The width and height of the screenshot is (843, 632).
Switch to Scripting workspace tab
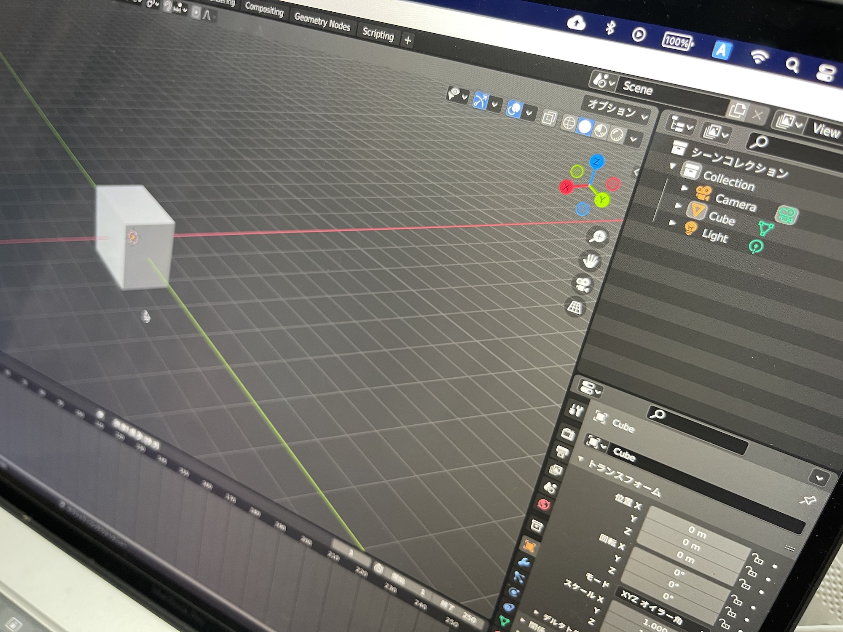tap(378, 35)
